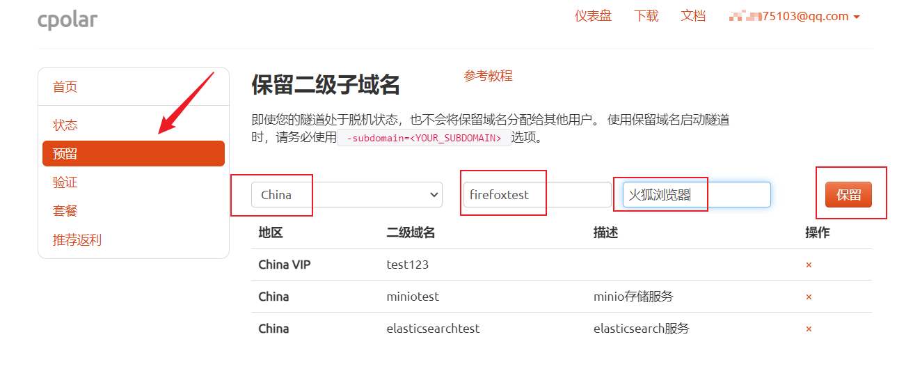Screen dimensions: 913x369
Task: Open 验证 in the sidebar
Action: 65,182
